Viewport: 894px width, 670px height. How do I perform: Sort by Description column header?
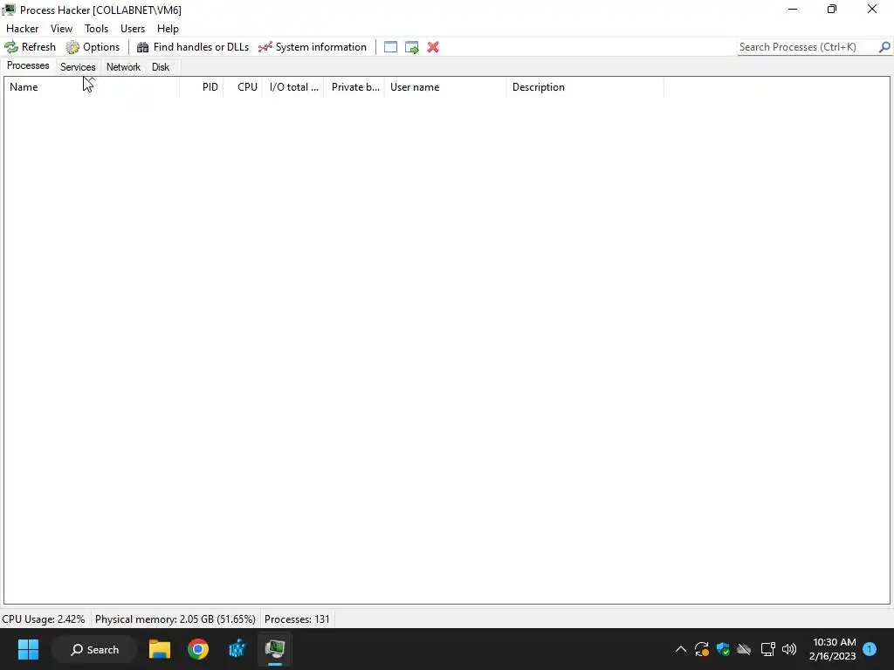586,87
